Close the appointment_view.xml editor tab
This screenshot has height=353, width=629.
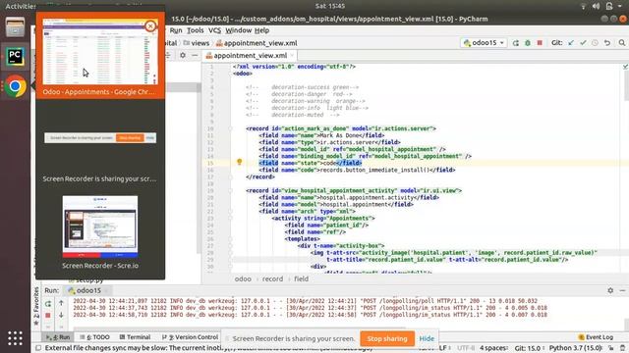[292, 56]
